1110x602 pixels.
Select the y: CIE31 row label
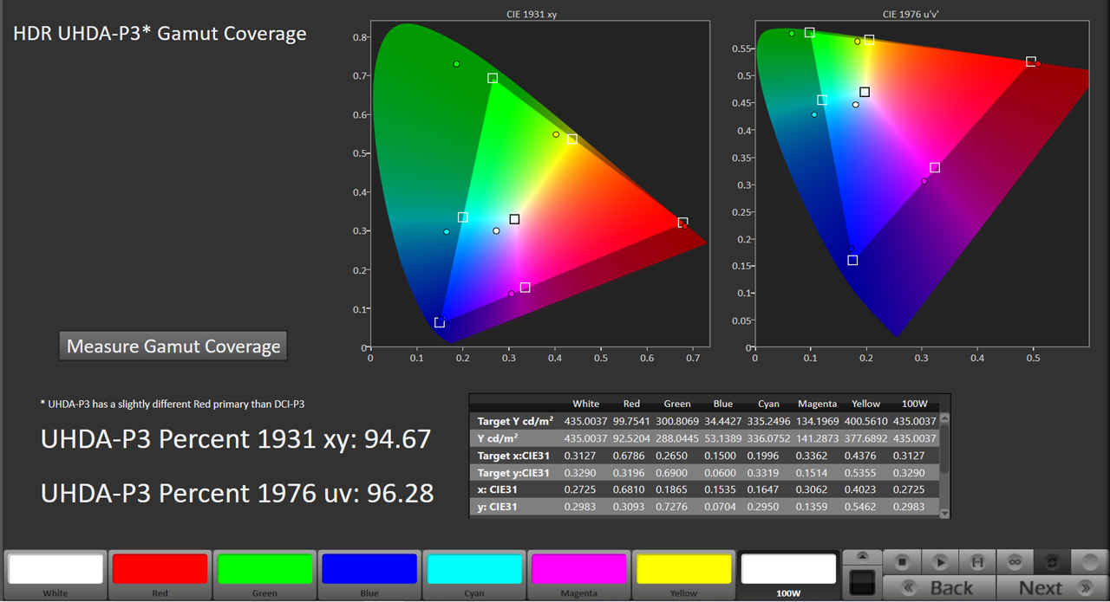point(497,507)
